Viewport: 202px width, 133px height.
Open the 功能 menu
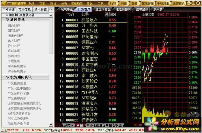(x=42, y=3)
